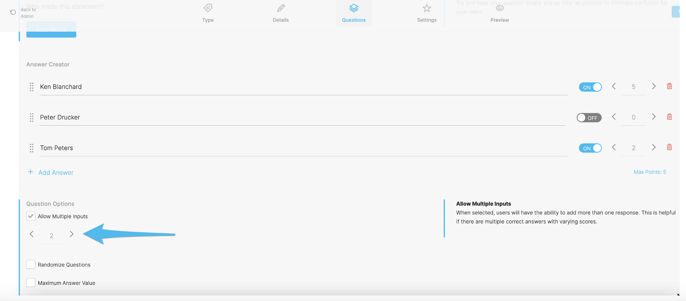Click the Answer Creator heading
This screenshot has height=301, width=686.
click(48, 64)
